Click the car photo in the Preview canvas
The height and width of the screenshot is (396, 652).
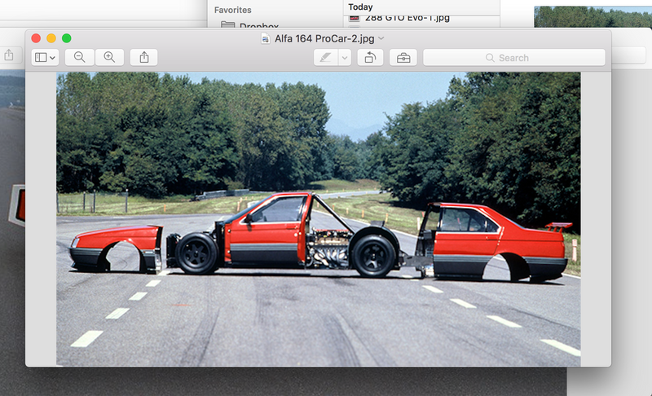point(319,219)
